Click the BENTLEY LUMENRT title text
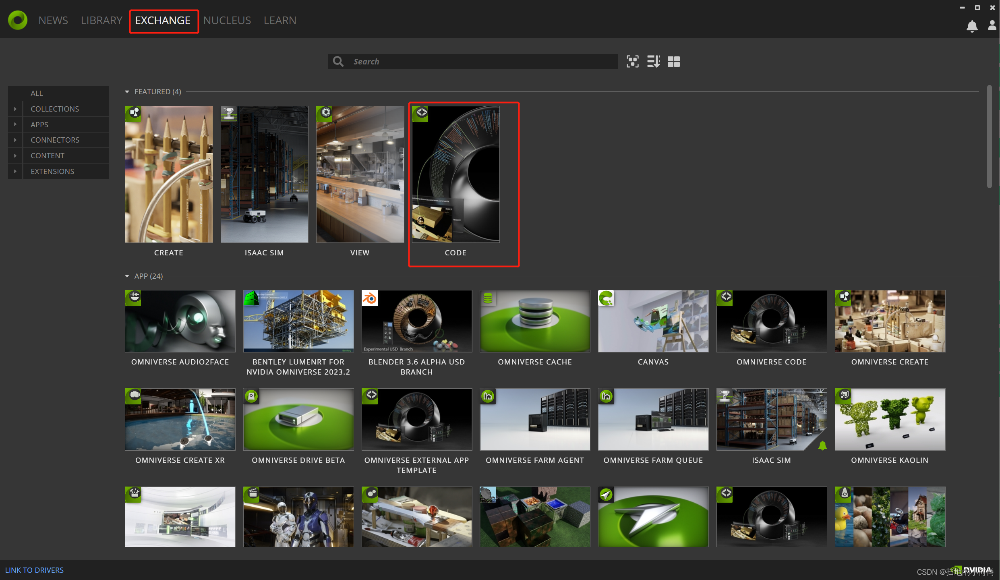The height and width of the screenshot is (580, 1000). (x=298, y=367)
